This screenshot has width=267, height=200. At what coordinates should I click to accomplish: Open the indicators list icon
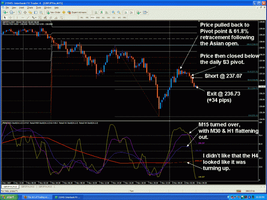tap(138, 12)
